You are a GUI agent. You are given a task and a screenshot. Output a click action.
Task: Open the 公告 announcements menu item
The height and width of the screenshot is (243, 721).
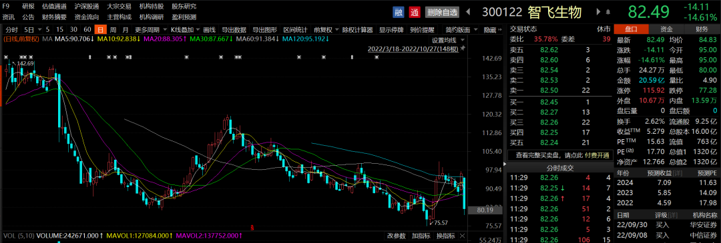pos(28,17)
